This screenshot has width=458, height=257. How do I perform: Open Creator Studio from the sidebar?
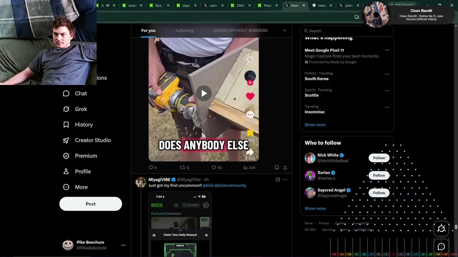point(87,140)
